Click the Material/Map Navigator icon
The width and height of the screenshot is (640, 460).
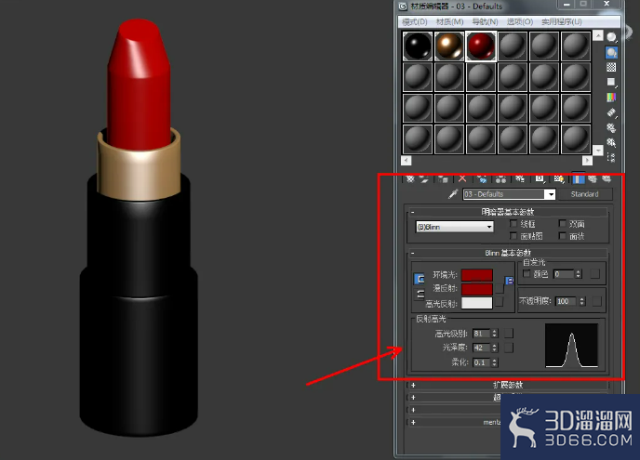pos(611,157)
